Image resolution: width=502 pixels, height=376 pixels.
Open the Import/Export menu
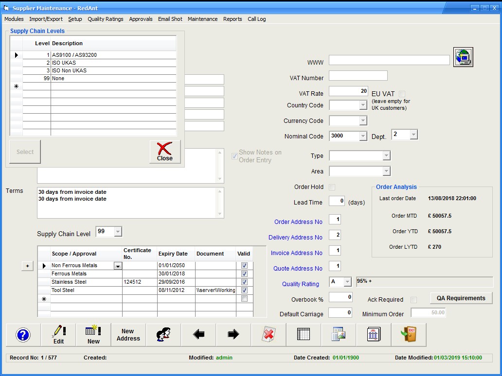pyautogui.click(x=46, y=19)
